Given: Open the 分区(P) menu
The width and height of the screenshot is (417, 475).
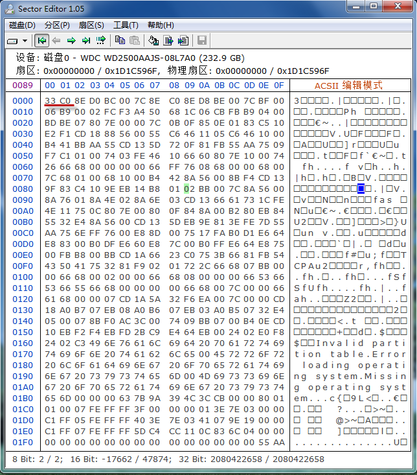Looking at the screenshot, I should click(x=57, y=25).
